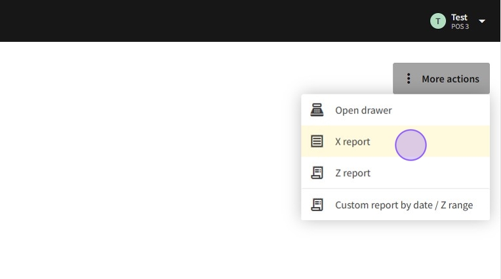Screen dimensions: 501x279
Task: Click the Z report document icon
Action: point(317,173)
